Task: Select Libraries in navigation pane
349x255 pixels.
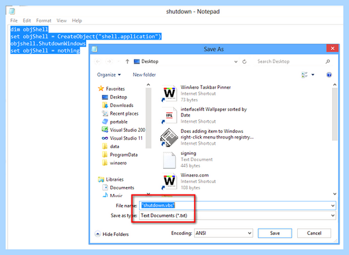Action: pos(111,179)
